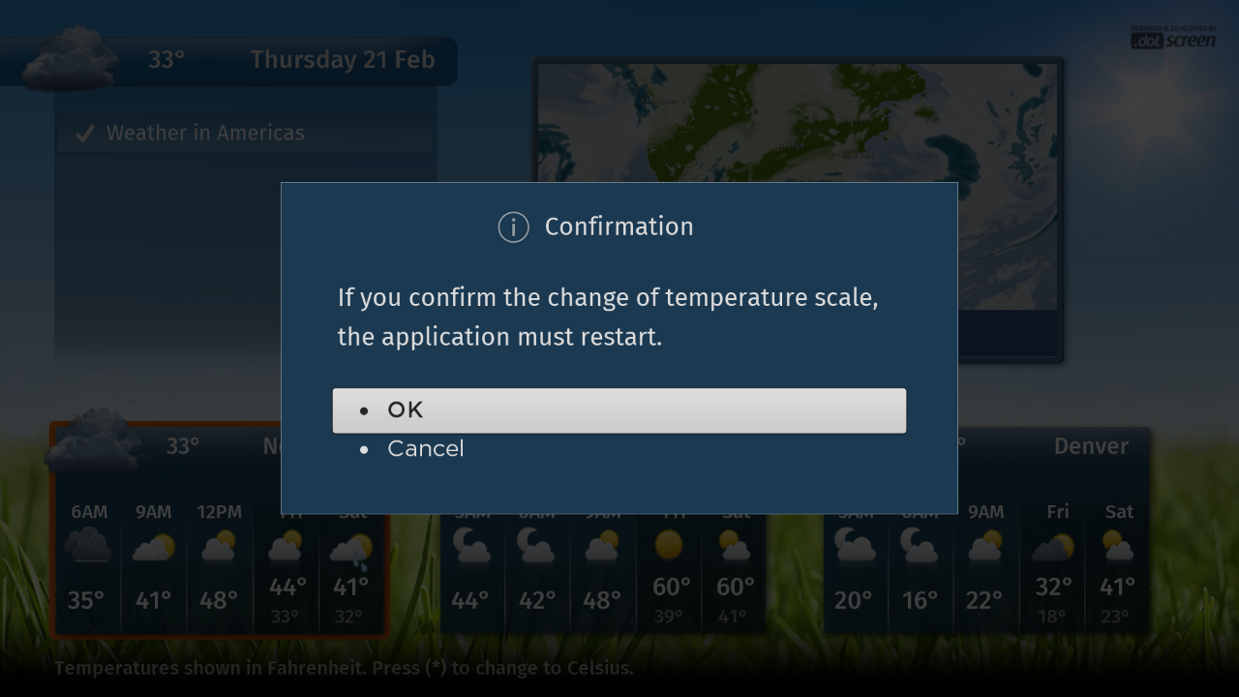Click the Denver city title
The width and height of the screenshot is (1239, 697).
click(x=1091, y=447)
